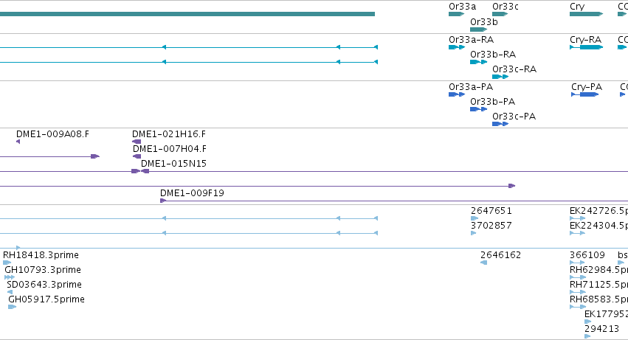Select the long teal gene bar

click(187, 14)
